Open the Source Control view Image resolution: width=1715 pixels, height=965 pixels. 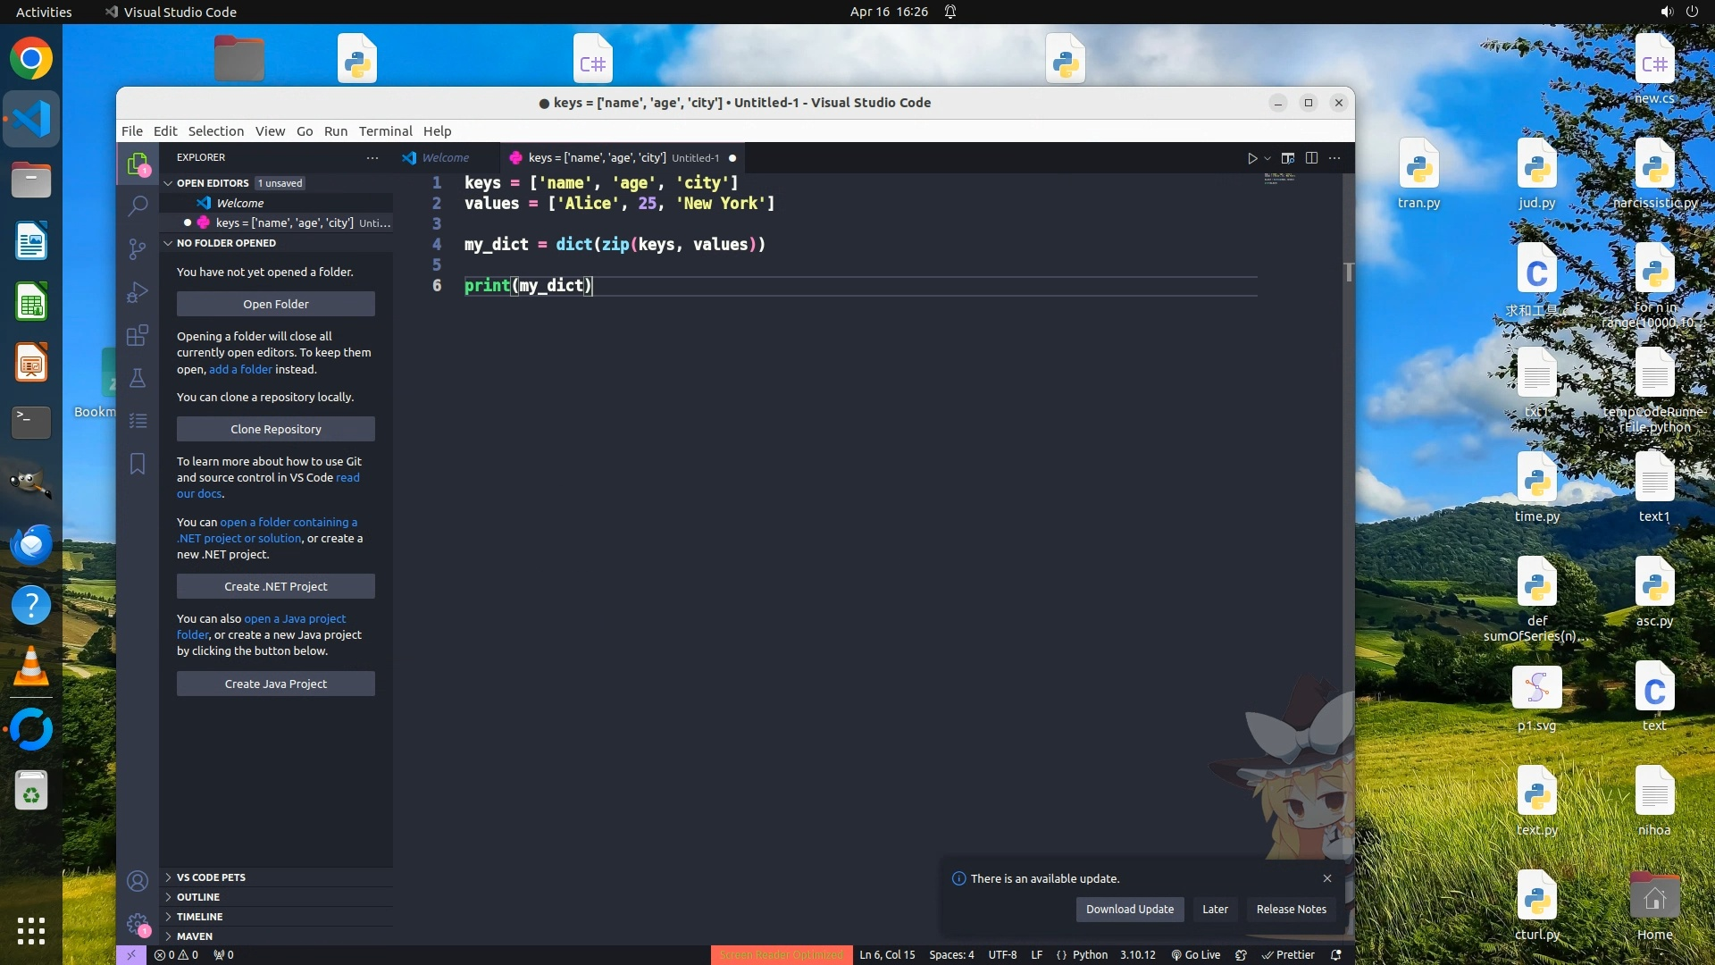tap(138, 249)
